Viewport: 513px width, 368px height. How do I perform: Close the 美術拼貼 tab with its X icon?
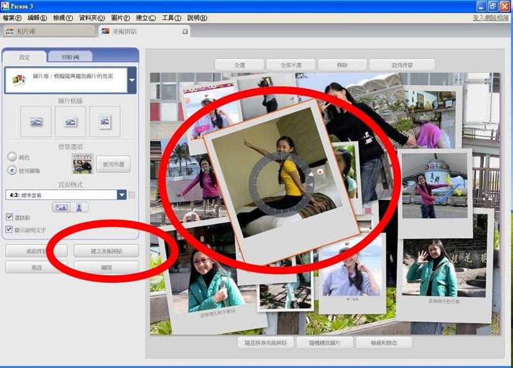(x=185, y=31)
